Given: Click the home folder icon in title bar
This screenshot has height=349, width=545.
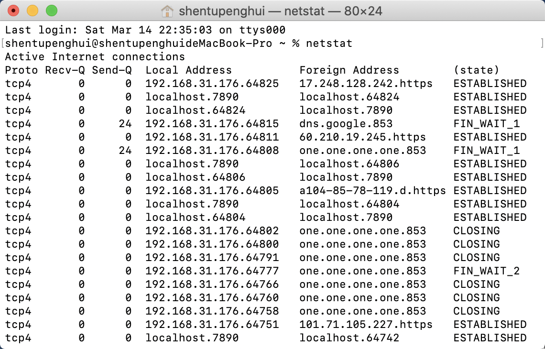Looking at the screenshot, I should 167,11.
